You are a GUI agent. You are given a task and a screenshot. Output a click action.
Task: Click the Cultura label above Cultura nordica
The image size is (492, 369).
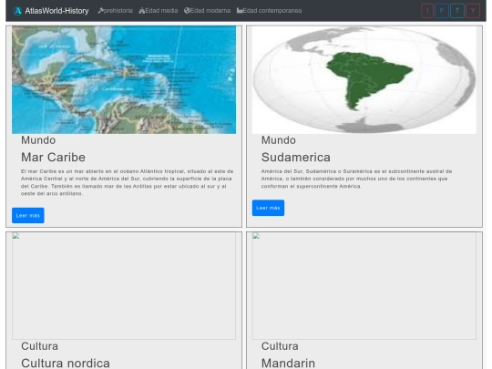[x=39, y=346]
